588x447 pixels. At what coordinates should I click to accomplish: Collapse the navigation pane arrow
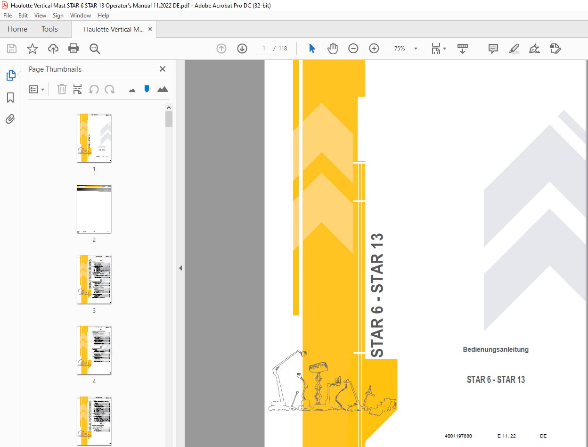click(x=180, y=268)
